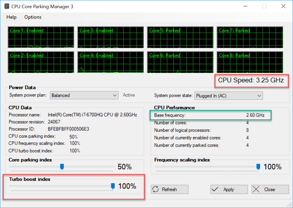This screenshot has height=208, width=293.
Task: Click the Core 4 Enabled graph
Action: coord(111,62)
